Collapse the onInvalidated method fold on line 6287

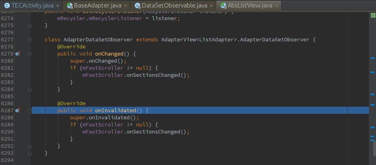click(x=30, y=111)
